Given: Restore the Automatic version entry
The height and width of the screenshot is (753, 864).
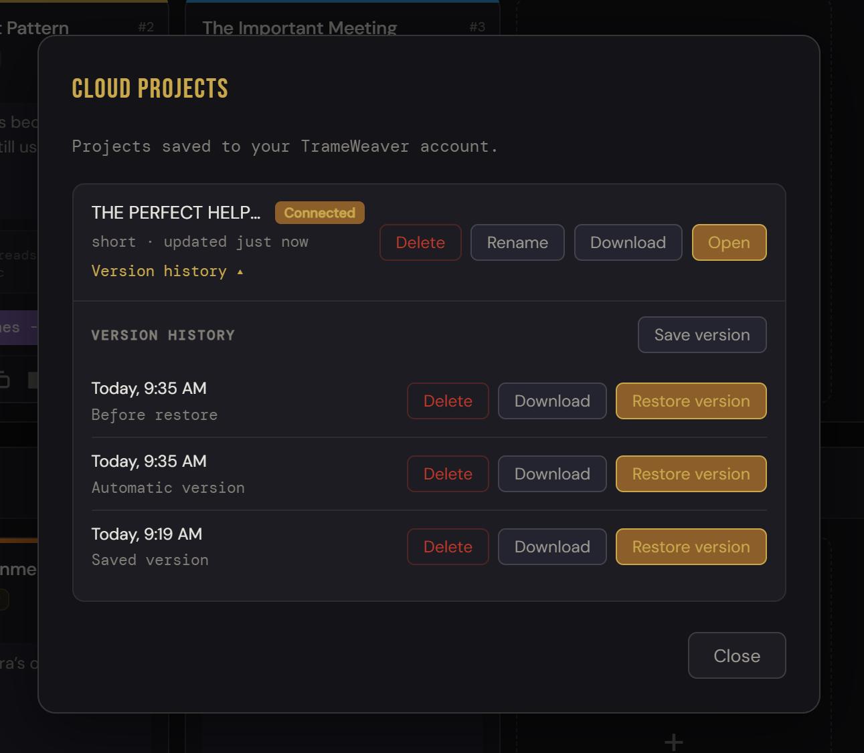Looking at the screenshot, I should 691,473.
